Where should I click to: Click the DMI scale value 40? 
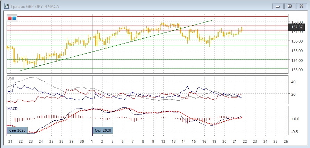tap(293, 82)
